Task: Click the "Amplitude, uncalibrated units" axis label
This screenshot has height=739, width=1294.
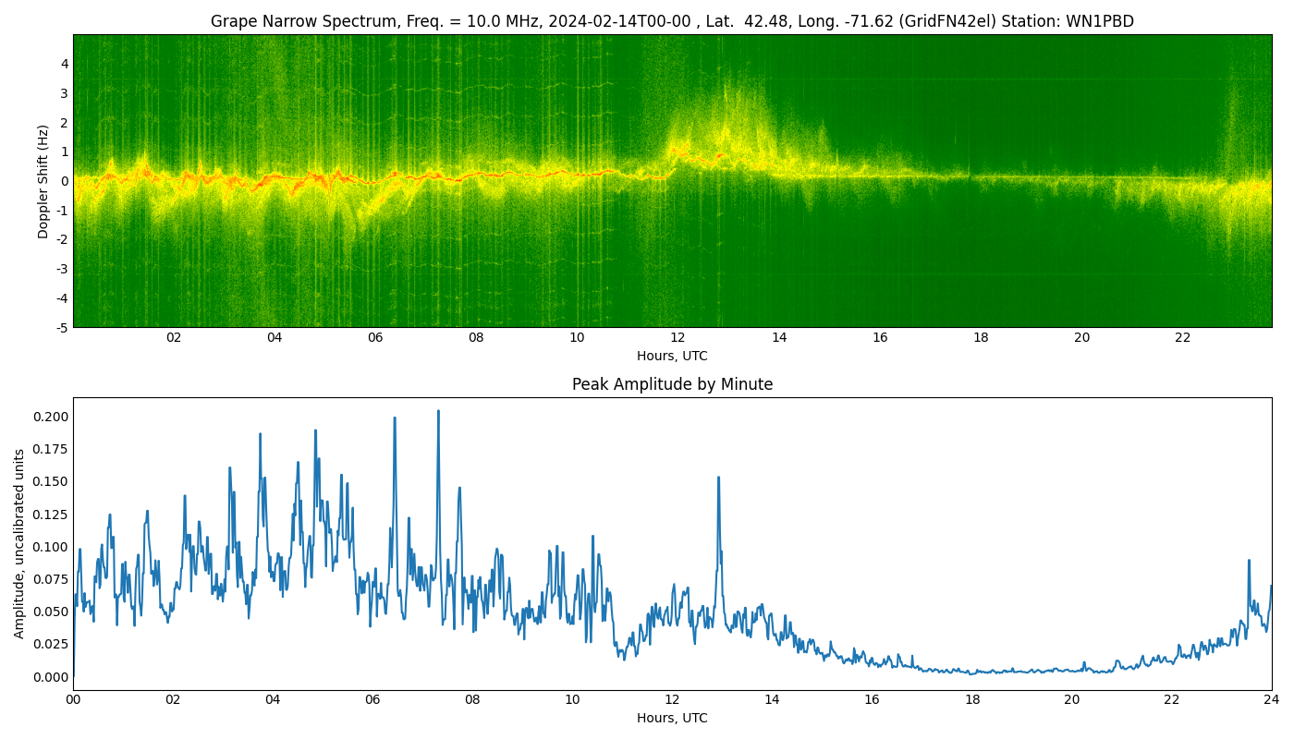Action: [19, 543]
